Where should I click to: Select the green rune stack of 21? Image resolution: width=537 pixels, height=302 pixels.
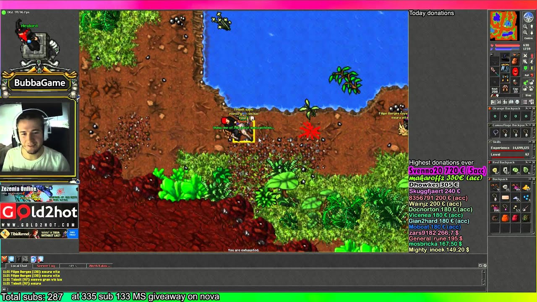click(516, 170)
